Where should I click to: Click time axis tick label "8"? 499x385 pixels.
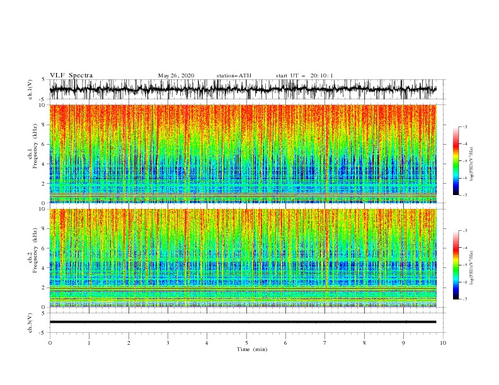[x=364, y=343]
